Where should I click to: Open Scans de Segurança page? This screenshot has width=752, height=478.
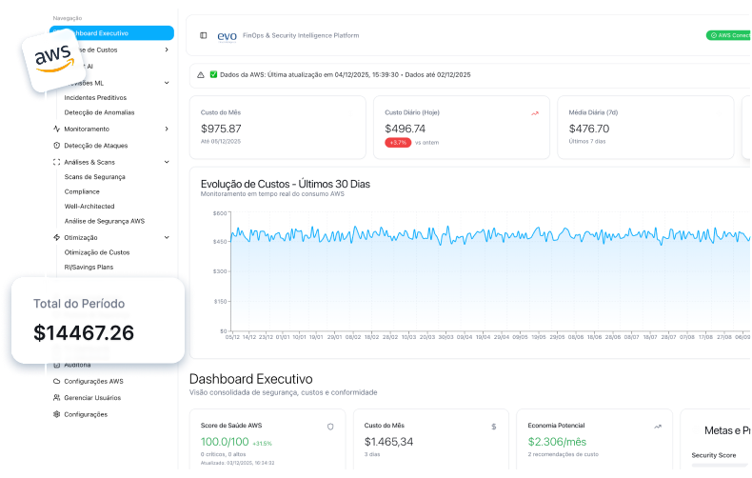[x=94, y=177]
